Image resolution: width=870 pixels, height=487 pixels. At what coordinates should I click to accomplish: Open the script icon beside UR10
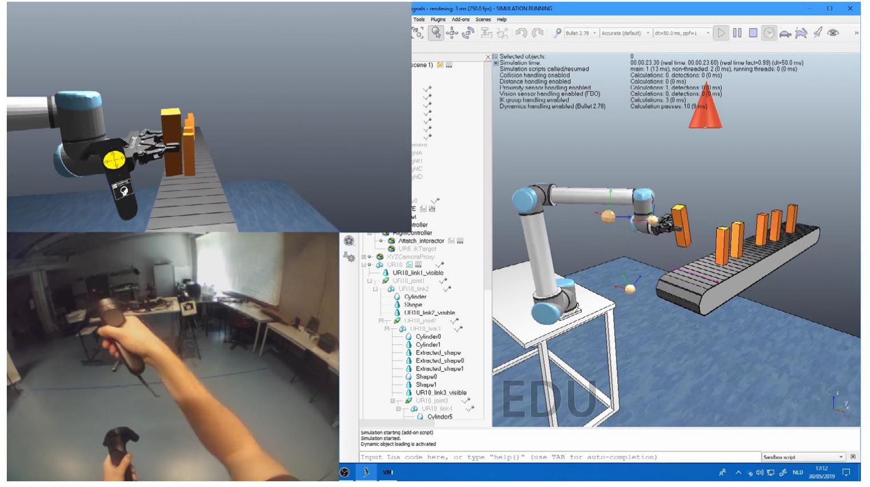[x=409, y=265]
